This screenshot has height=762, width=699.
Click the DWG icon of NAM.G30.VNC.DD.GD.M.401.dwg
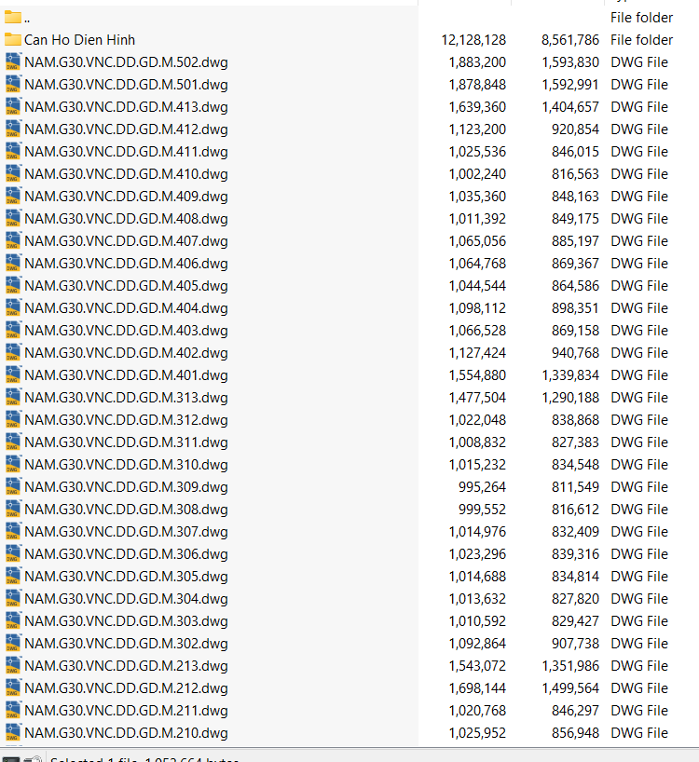point(13,375)
